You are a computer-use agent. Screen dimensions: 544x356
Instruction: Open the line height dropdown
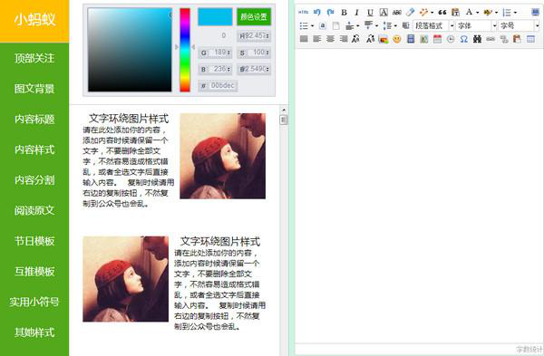(x=395, y=25)
